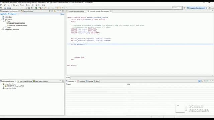
Task: Click the Value column header in Properties
Action: (x=128, y=84)
